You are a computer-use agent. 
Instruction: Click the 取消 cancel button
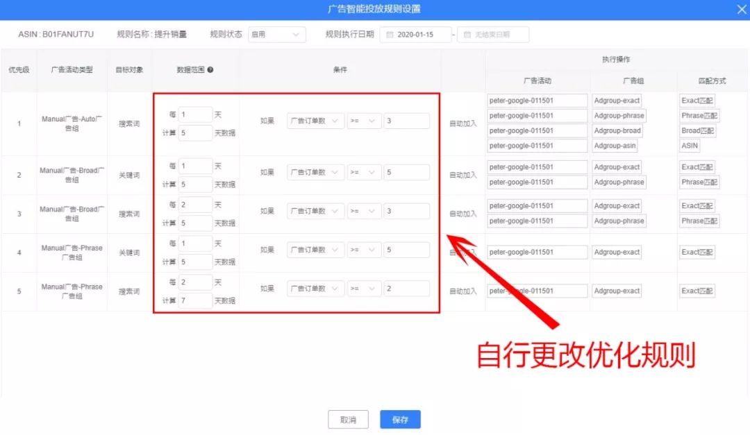[x=348, y=419]
